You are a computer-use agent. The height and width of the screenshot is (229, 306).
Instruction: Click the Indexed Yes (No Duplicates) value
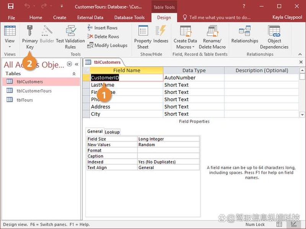pyautogui.click(x=168, y=162)
